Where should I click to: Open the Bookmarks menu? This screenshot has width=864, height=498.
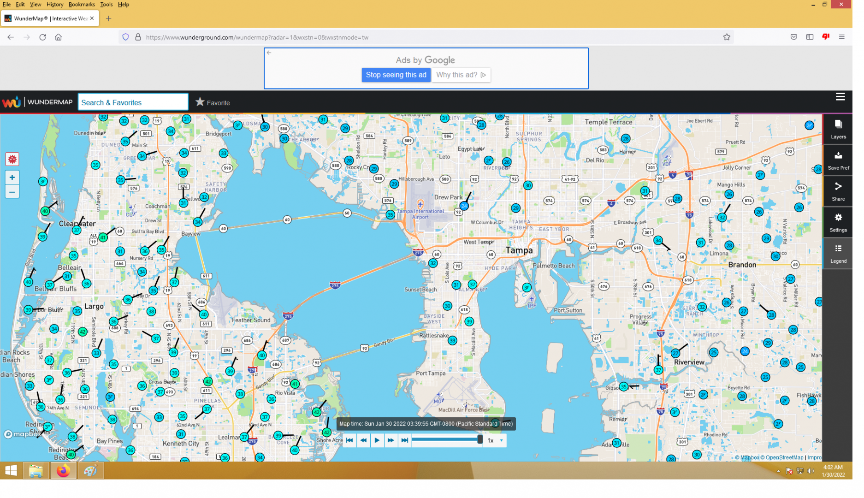pos(83,5)
